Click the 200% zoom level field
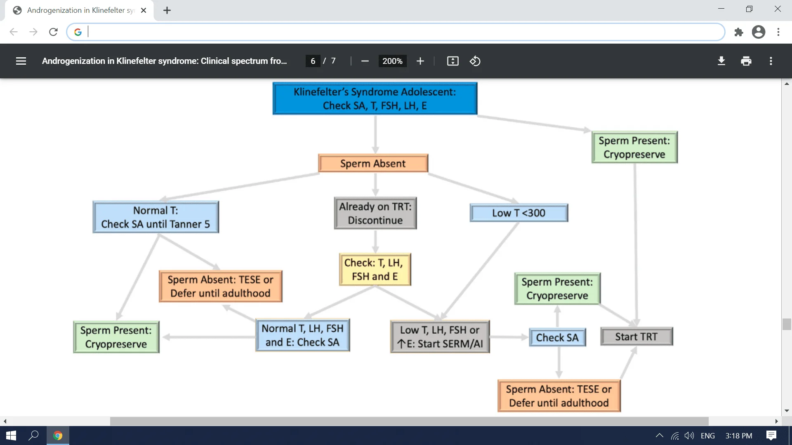792x445 pixels. [x=392, y=61]
